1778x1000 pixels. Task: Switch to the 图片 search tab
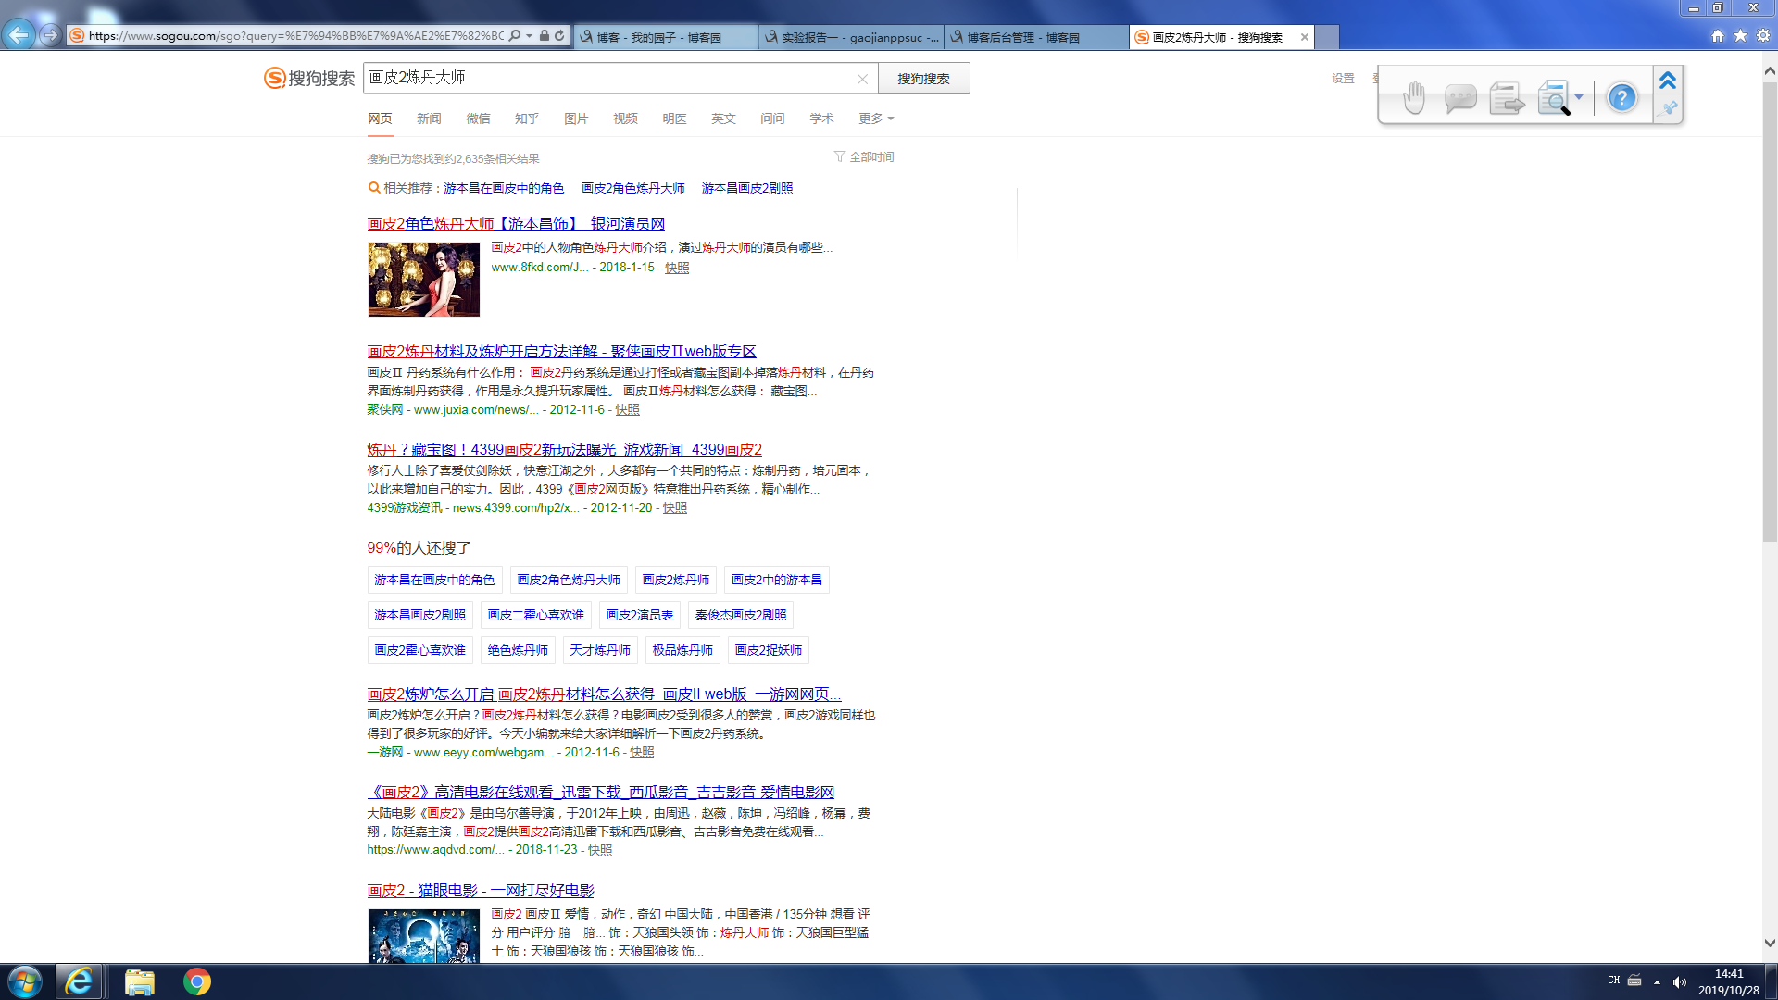click(575, 119)
